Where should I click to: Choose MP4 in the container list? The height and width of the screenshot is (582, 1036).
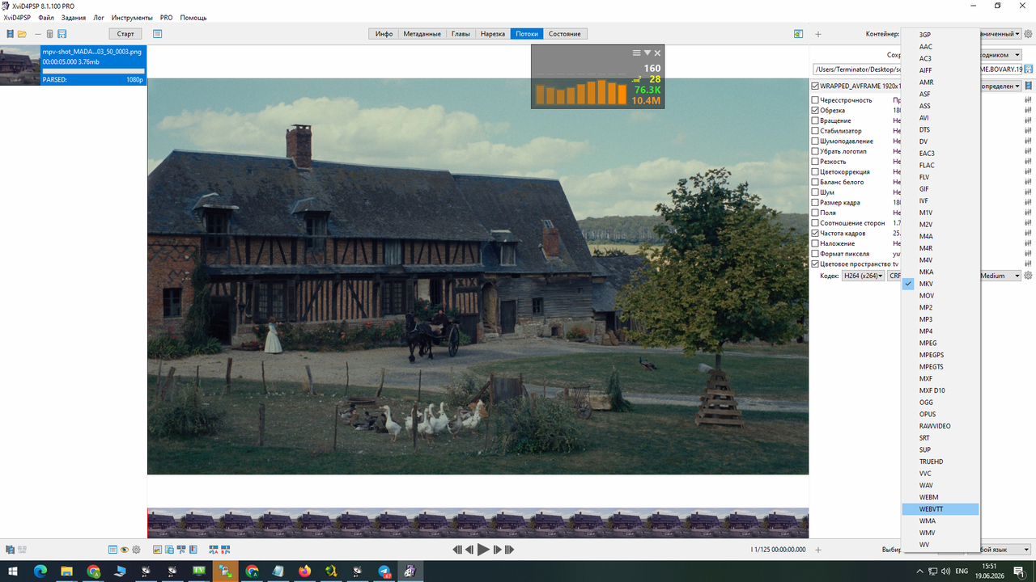pyautogui.click(x=940, y=331)
